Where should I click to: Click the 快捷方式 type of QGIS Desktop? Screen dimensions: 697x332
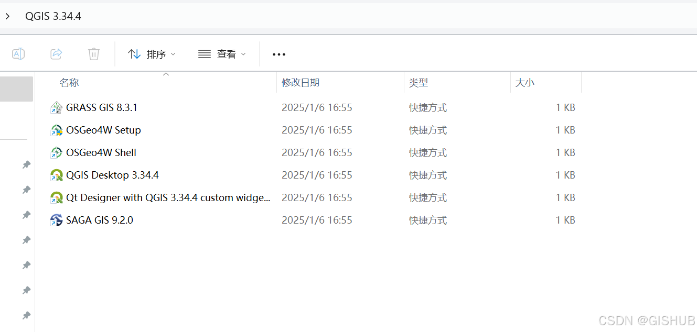(x=428, y=175)
